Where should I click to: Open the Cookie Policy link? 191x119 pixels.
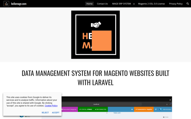51,106
